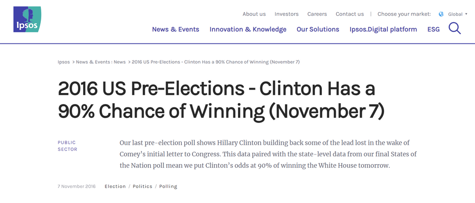This screenshot has width=475, height=203.
Task: Open the search magnifier icon
Action: point(455,29)
